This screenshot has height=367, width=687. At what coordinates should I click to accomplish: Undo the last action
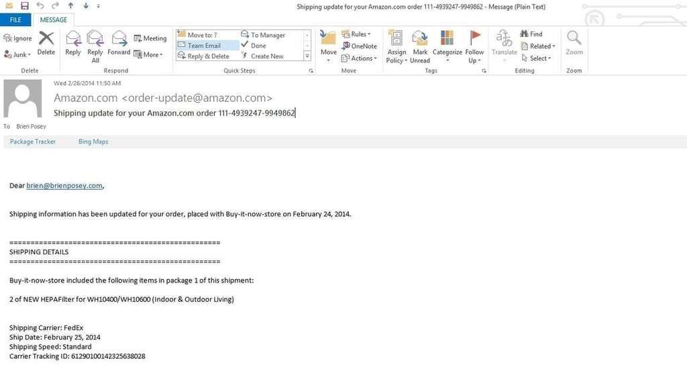click(40, 5)
